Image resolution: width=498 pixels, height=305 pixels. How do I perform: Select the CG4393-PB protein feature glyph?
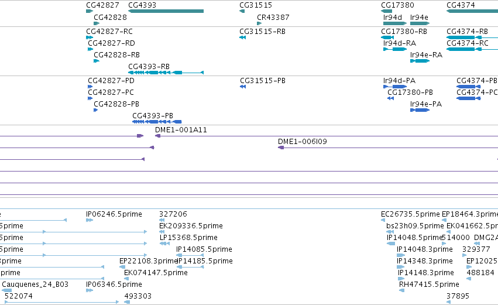click(x=157, y=122)
